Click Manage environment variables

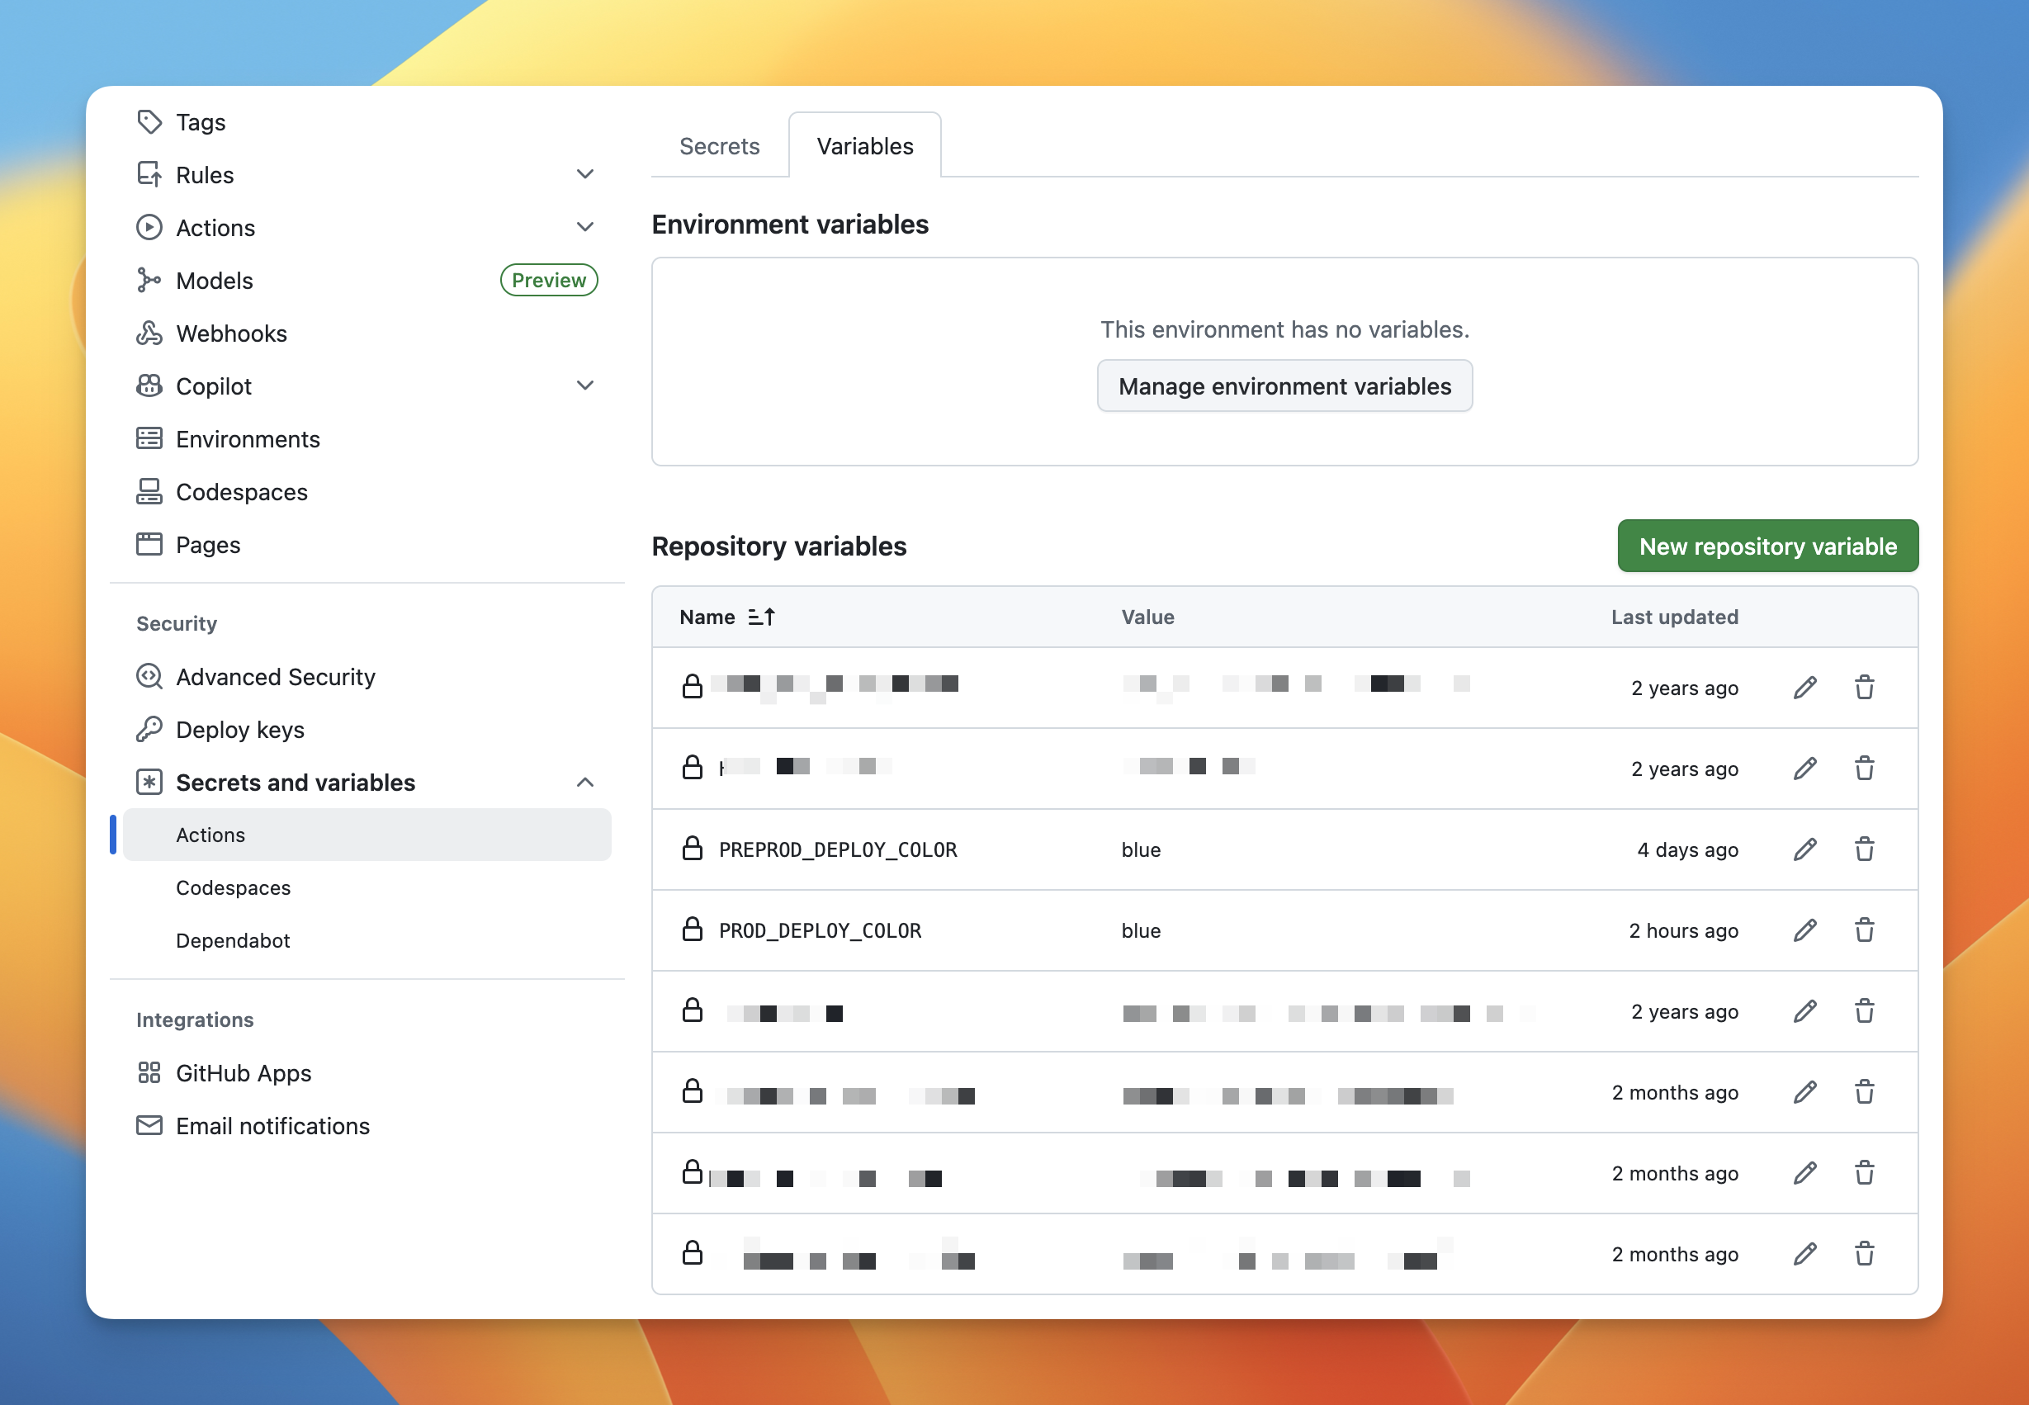tap(1284, 386)
